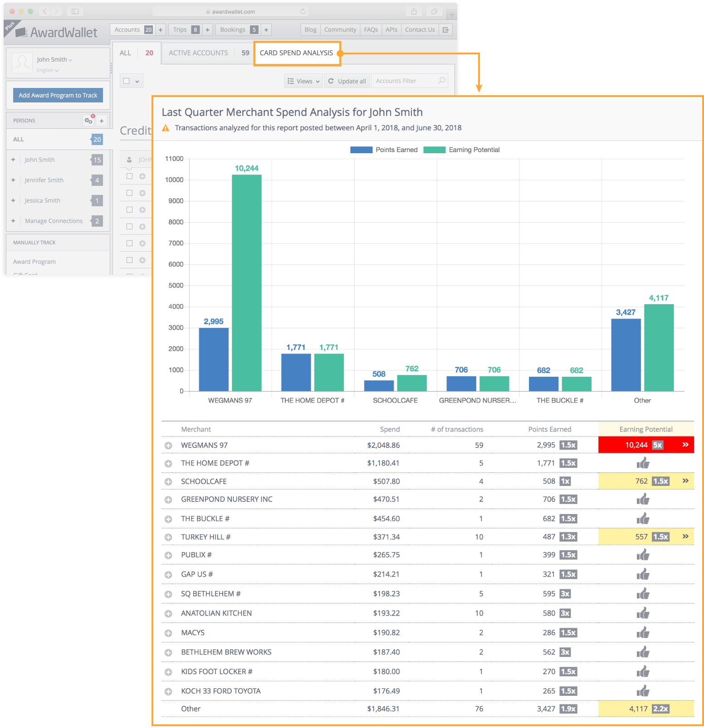Open the Accounts menu item

click(x=132, y=30)
